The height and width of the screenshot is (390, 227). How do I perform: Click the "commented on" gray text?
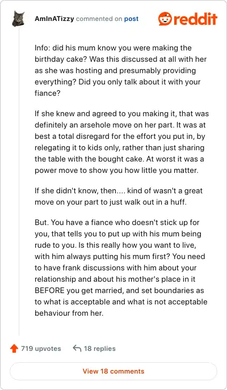click(x=98, y=19)
